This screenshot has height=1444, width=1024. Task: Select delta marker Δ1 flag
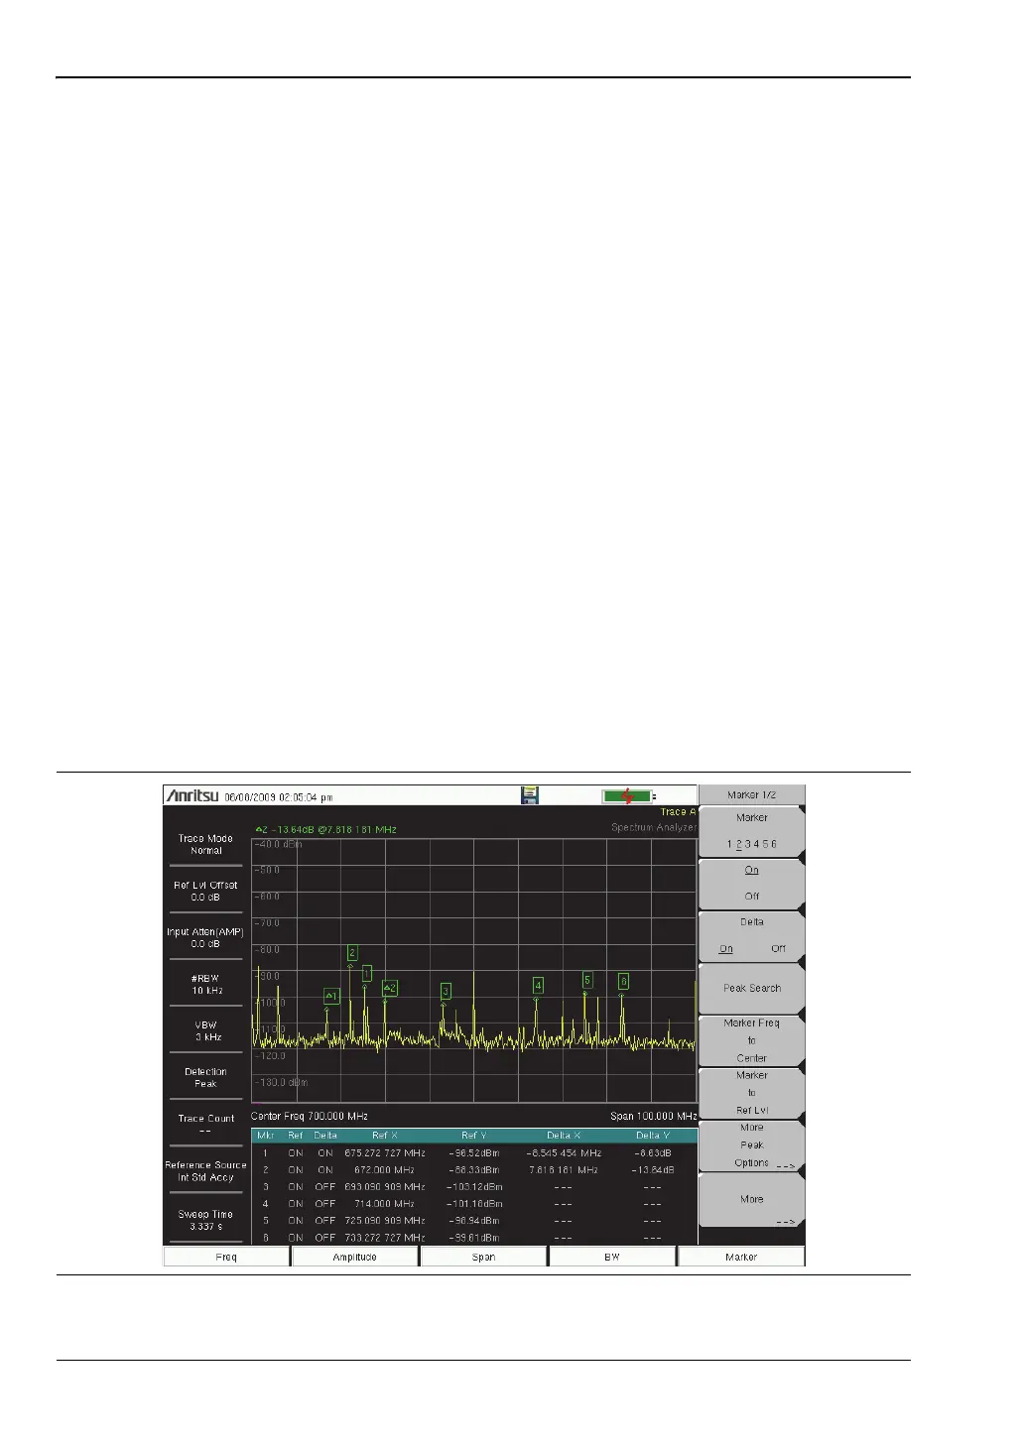click(331, 996)
